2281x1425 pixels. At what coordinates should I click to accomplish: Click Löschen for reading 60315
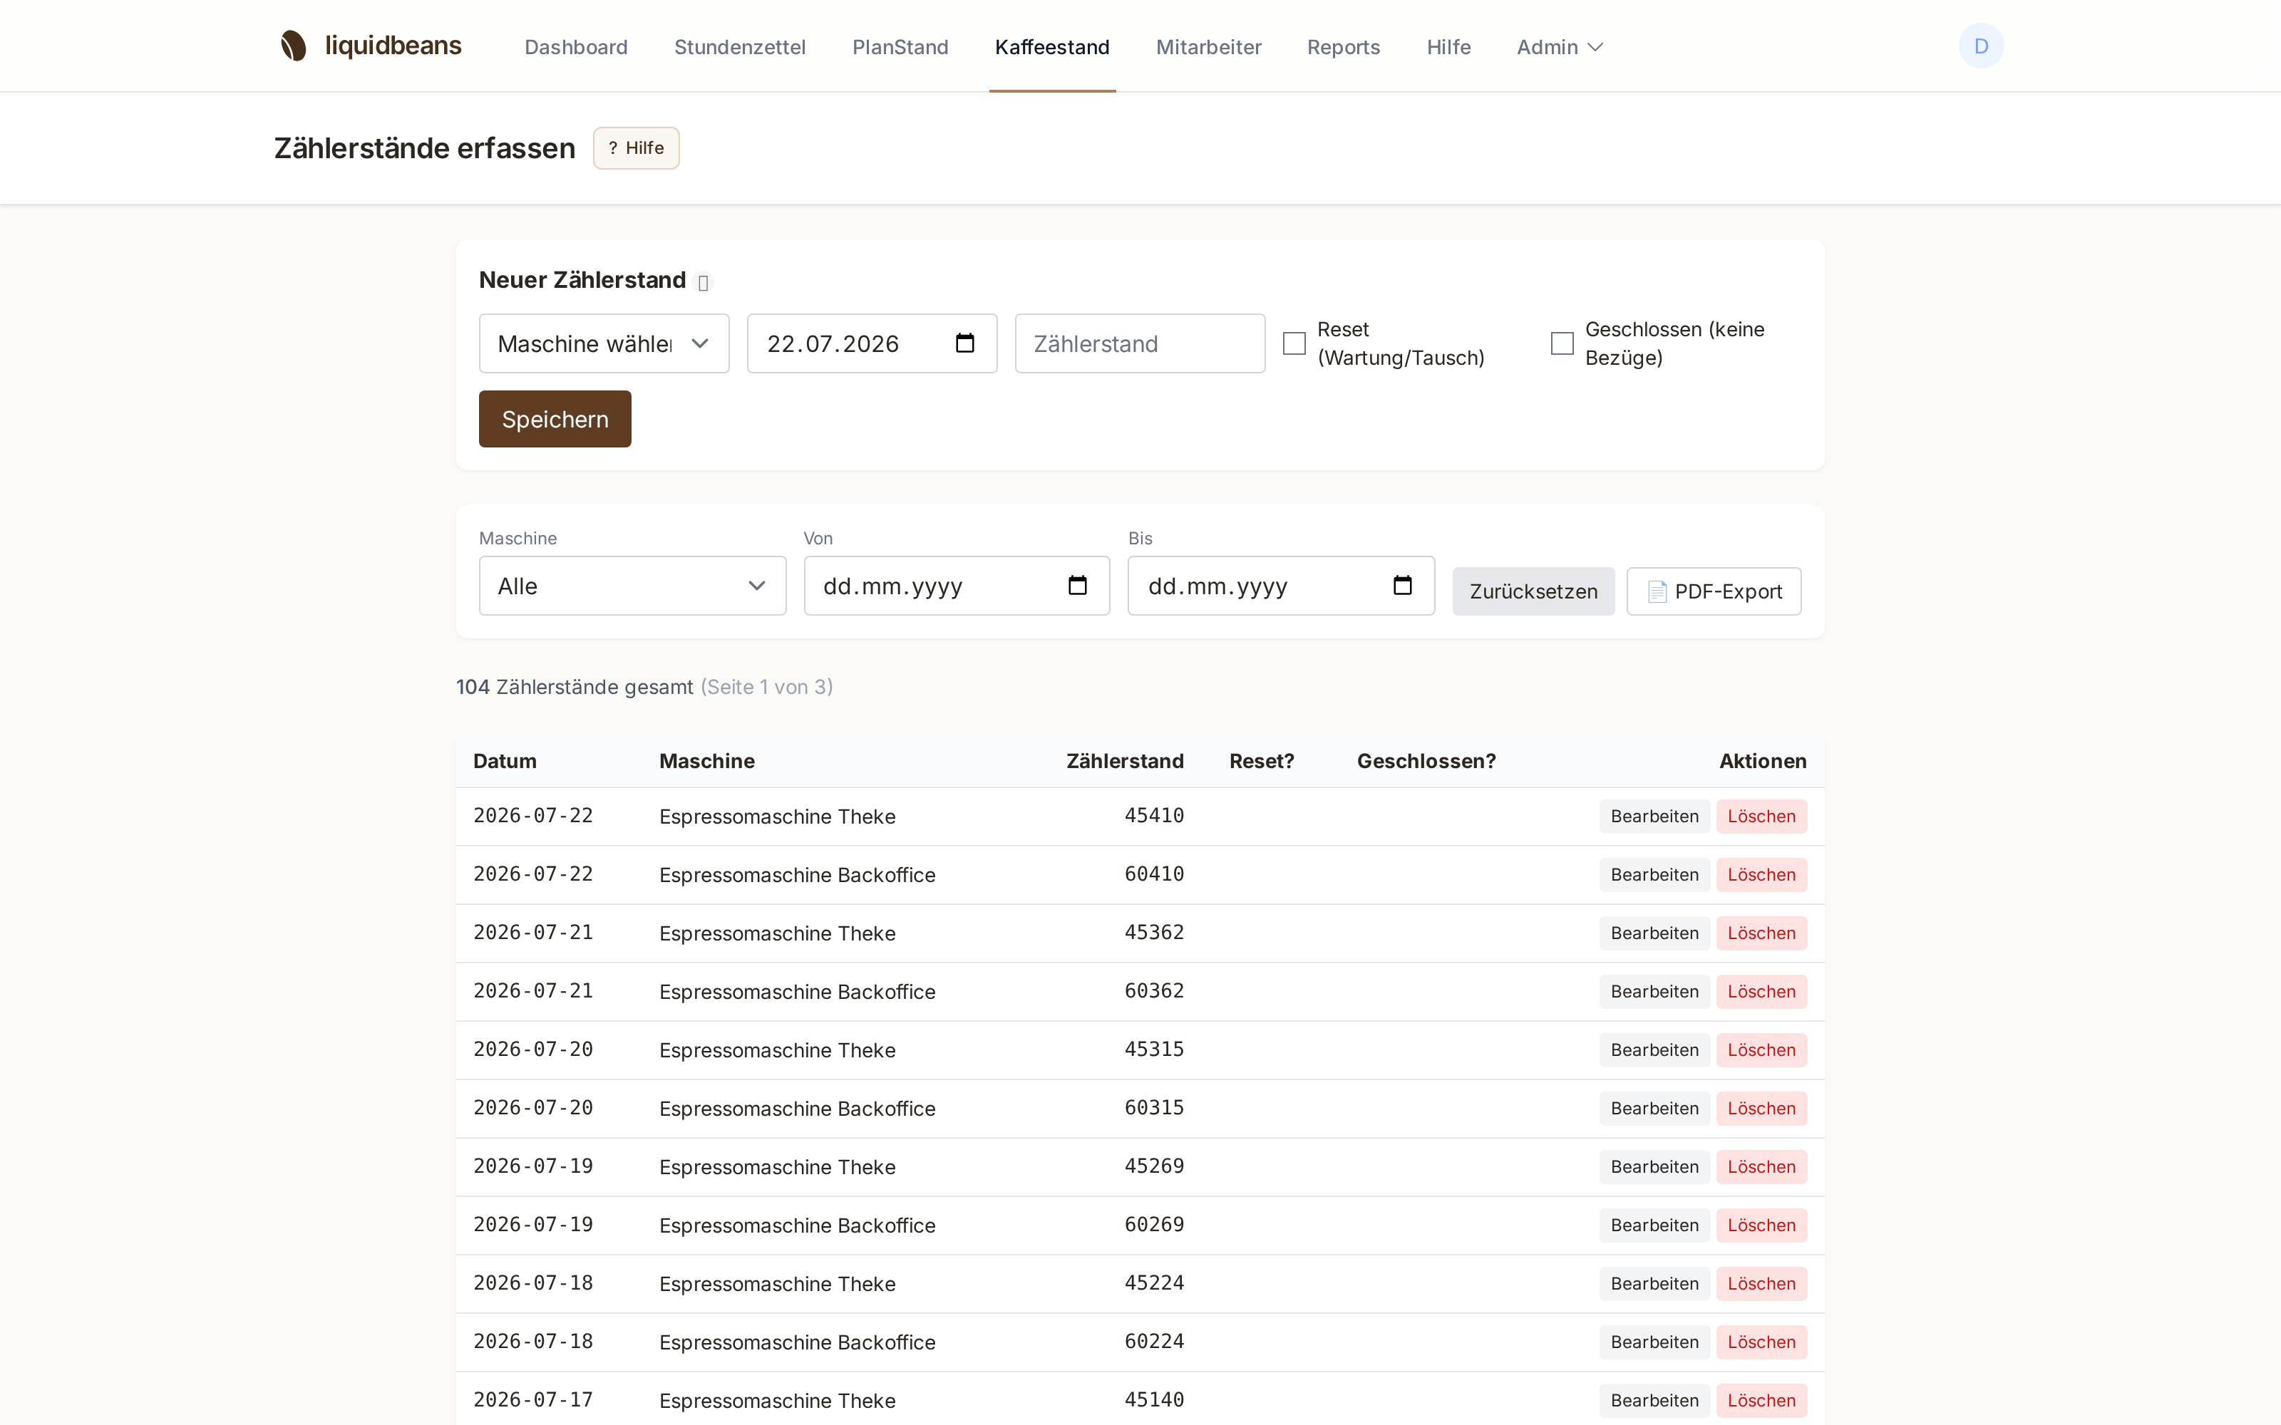tap(1761, 1109)
